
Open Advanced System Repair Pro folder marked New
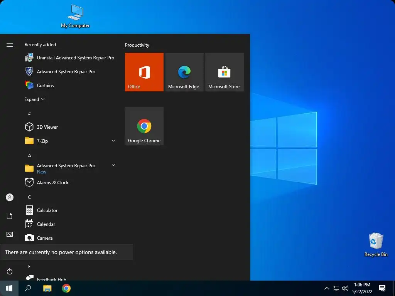point(70,168)
